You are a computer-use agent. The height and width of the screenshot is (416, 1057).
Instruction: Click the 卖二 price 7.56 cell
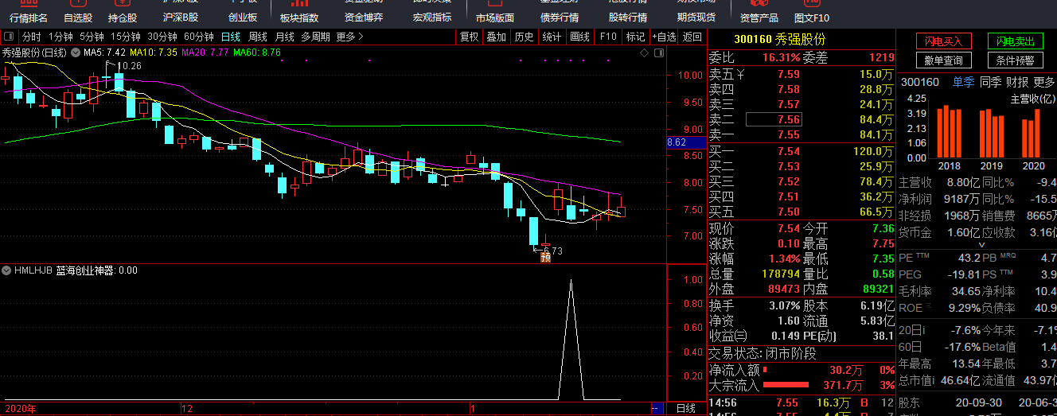(774, 119)
